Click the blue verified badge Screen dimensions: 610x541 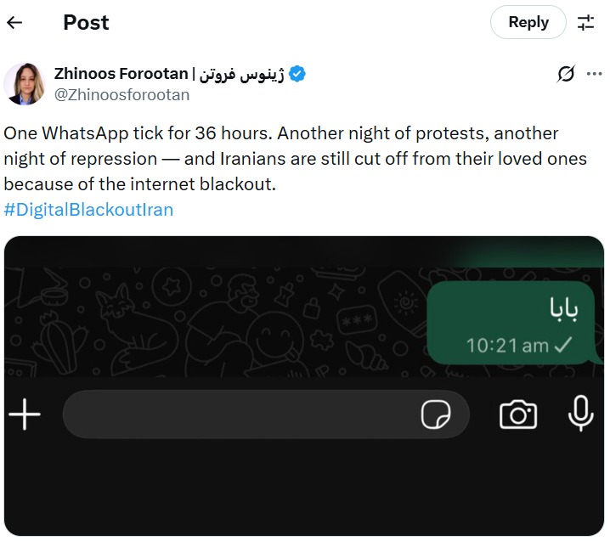point(297,74)
